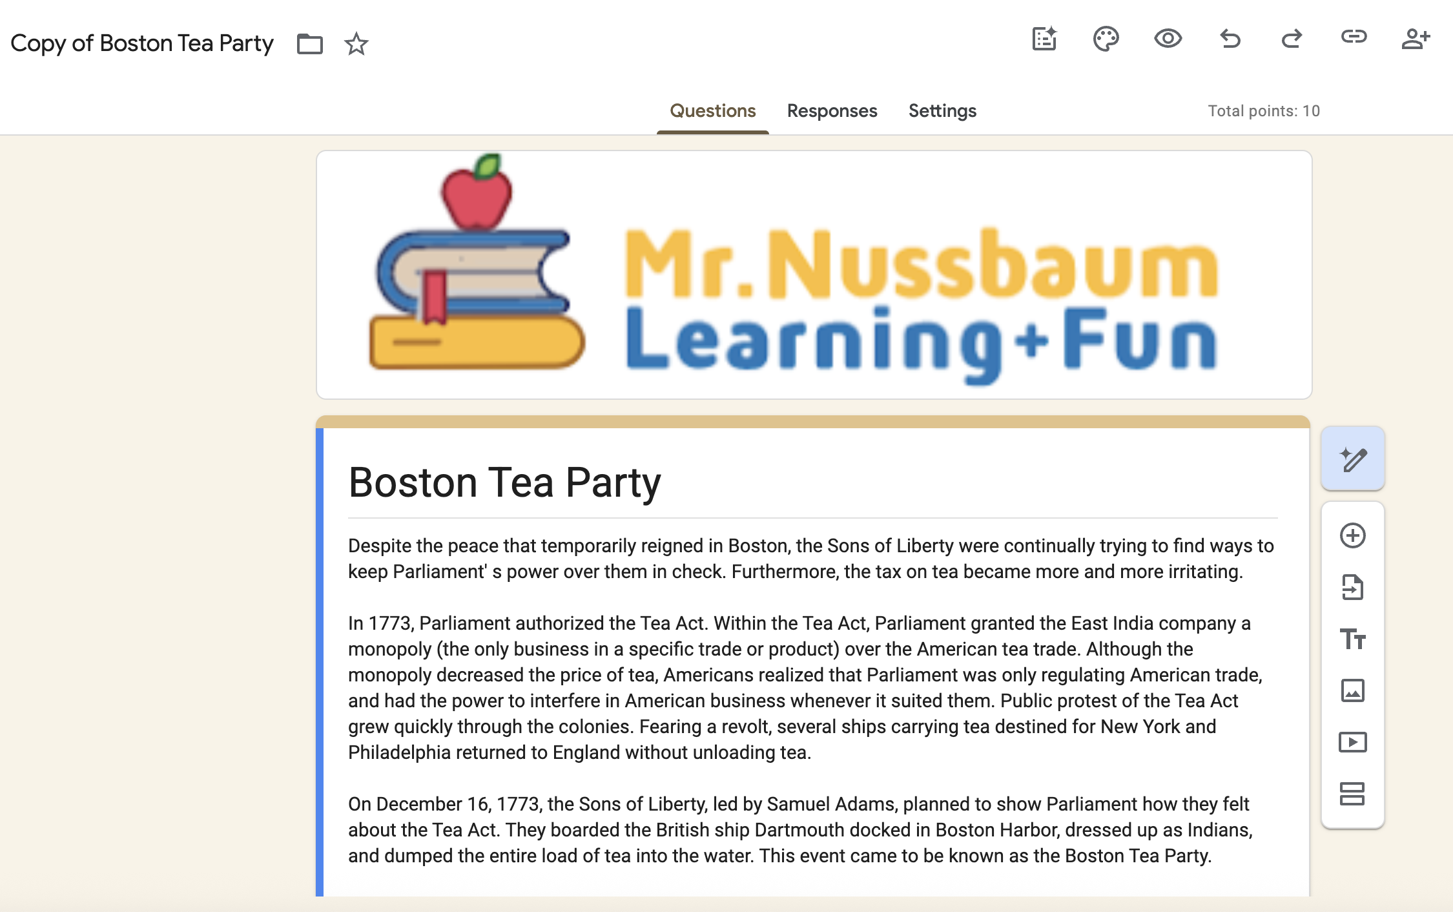The image size is (1453, 912).
Task: Add question with plus circle icon
Action: click(x=1352, y=535)
